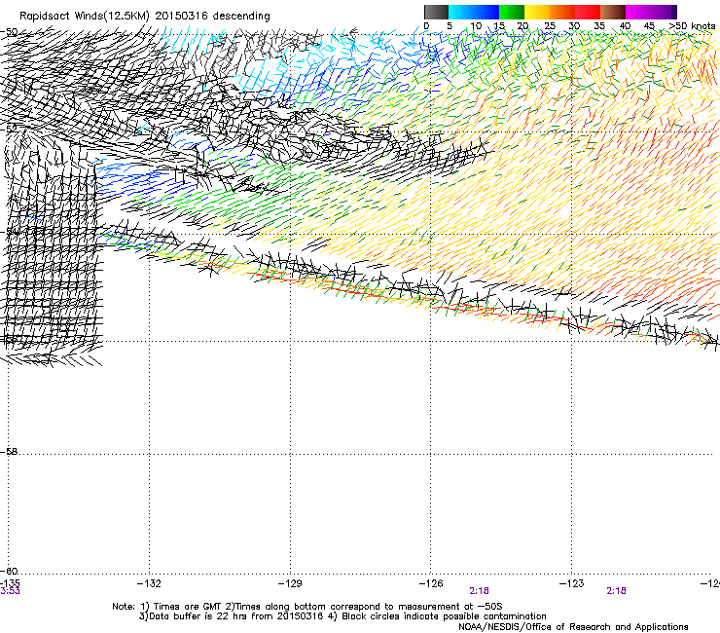Click the gray 0-5 knots color band
The height and width of the screenshot is (633, 720).
(x=436, y=12)
